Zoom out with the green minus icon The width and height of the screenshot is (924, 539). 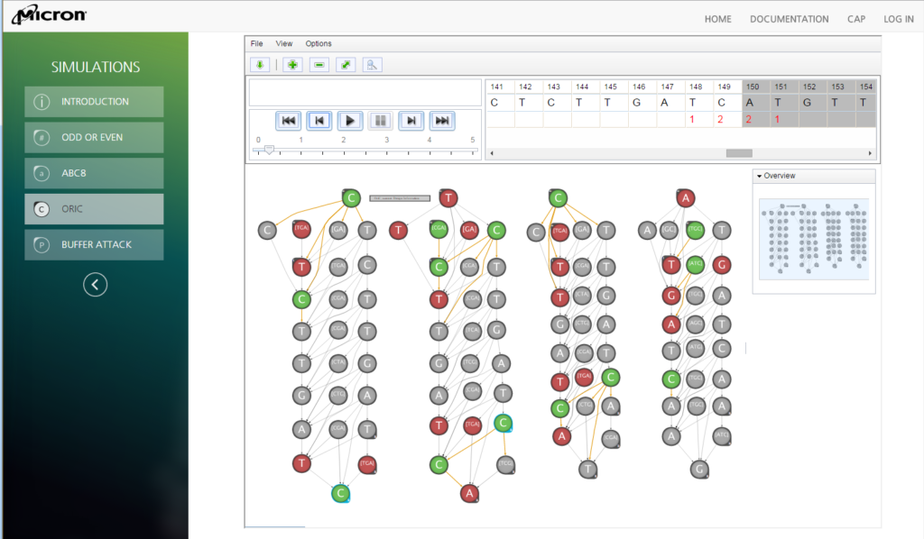coord(319,65)
